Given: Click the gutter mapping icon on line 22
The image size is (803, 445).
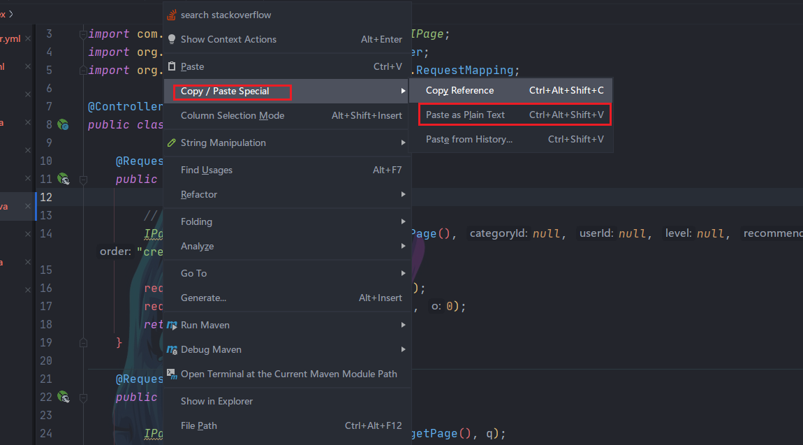Looking at the screenshot, I should [63, 397].
